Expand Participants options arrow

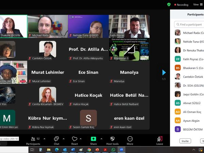tap(45, 139)
